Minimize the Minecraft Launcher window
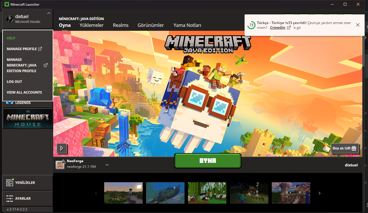 coord(332,4)
